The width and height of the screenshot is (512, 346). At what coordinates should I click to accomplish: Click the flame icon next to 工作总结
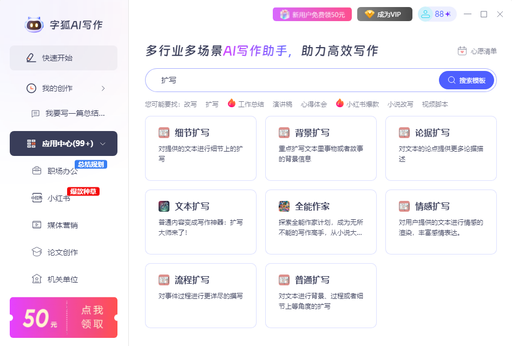pos(232,103)
